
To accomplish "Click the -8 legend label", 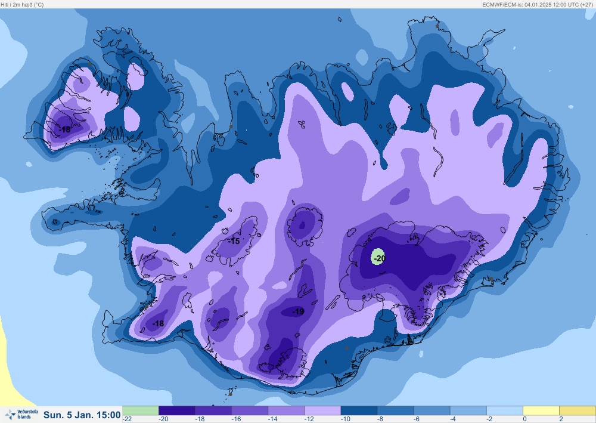I will click(380, 419).
